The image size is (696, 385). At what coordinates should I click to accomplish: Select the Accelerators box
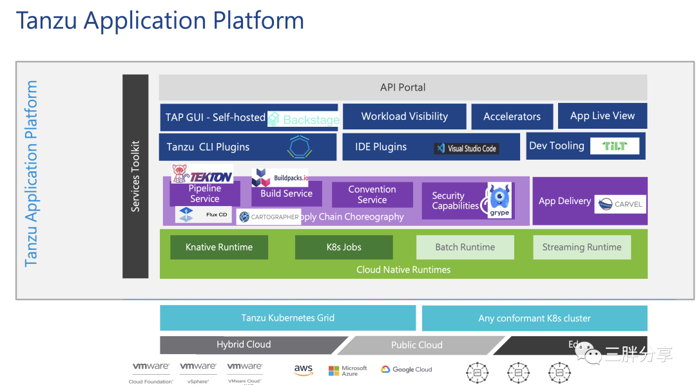click(512, 117)
